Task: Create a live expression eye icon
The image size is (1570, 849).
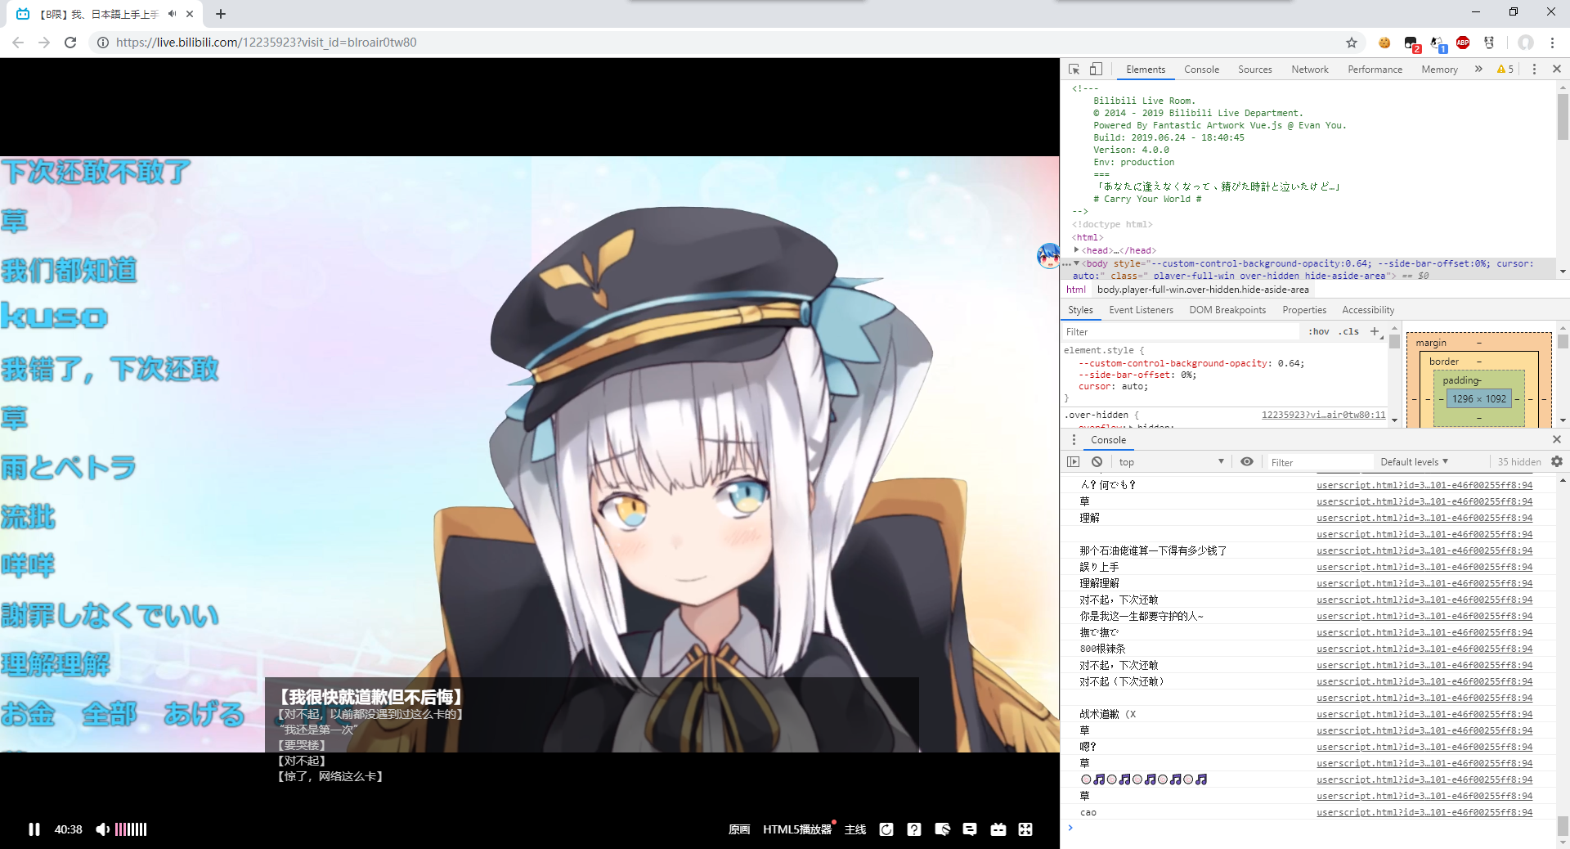Action: 1246,462
